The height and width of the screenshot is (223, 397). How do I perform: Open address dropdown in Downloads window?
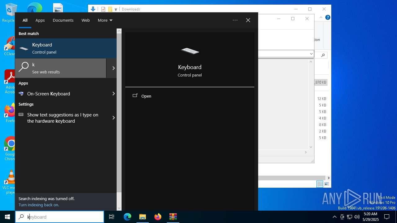(311, 54)
